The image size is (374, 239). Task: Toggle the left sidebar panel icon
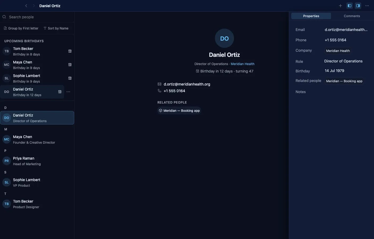[350, 6]
